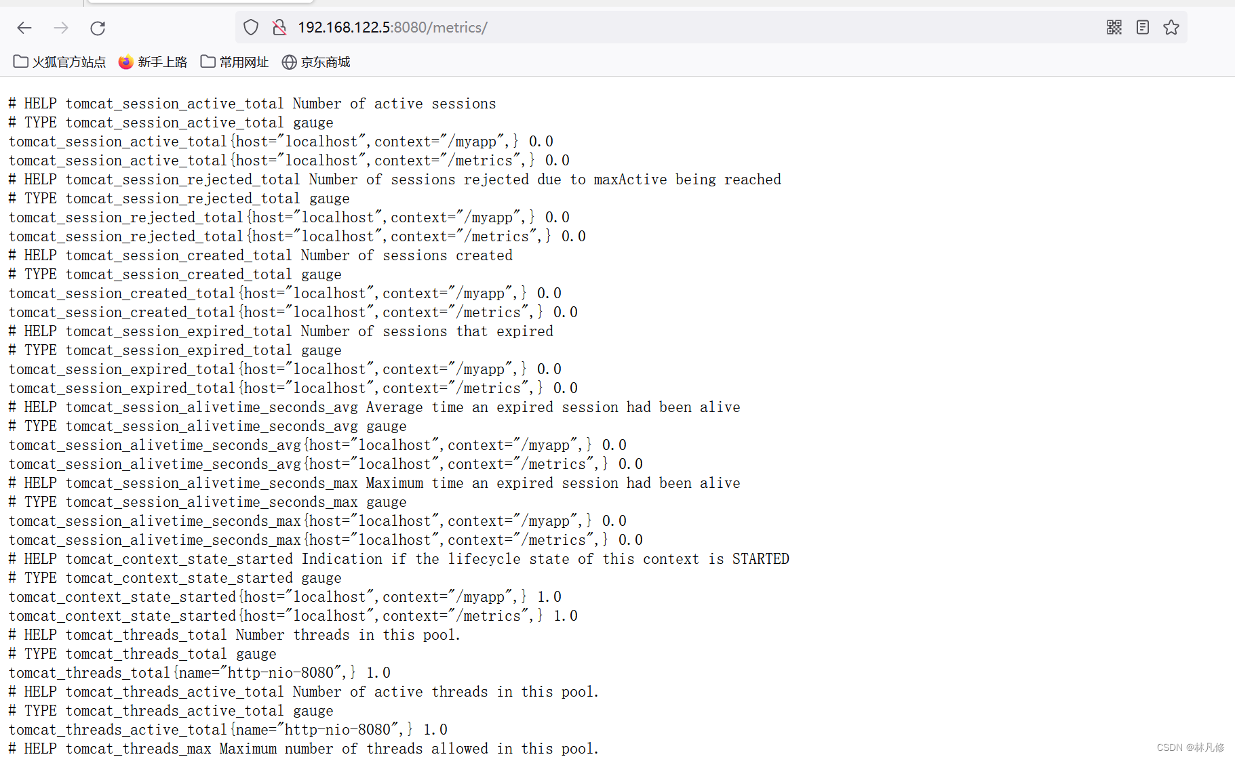Show the insecure connection lock info
This screenshot has width=1235, height=759.
pyautogui.click(x=279, y=27)
